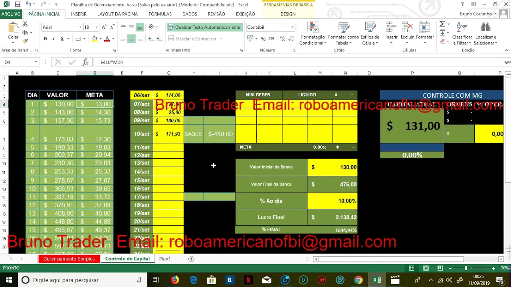
Task: Toggle italic (I) formatting
Action: [x=54, y=39]
